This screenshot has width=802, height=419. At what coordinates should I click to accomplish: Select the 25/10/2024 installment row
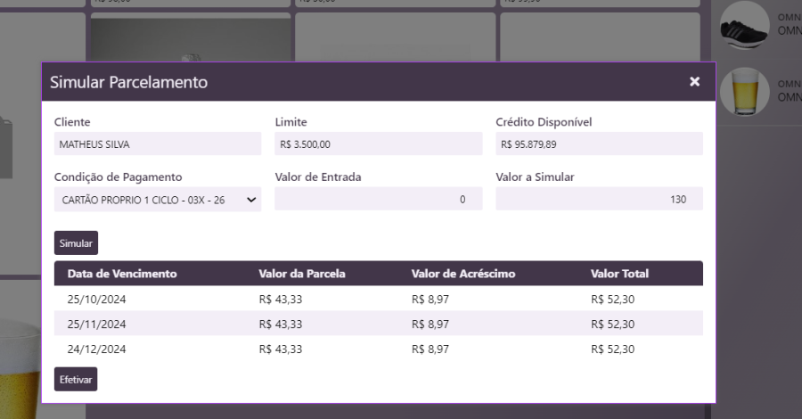pos(378,300)
